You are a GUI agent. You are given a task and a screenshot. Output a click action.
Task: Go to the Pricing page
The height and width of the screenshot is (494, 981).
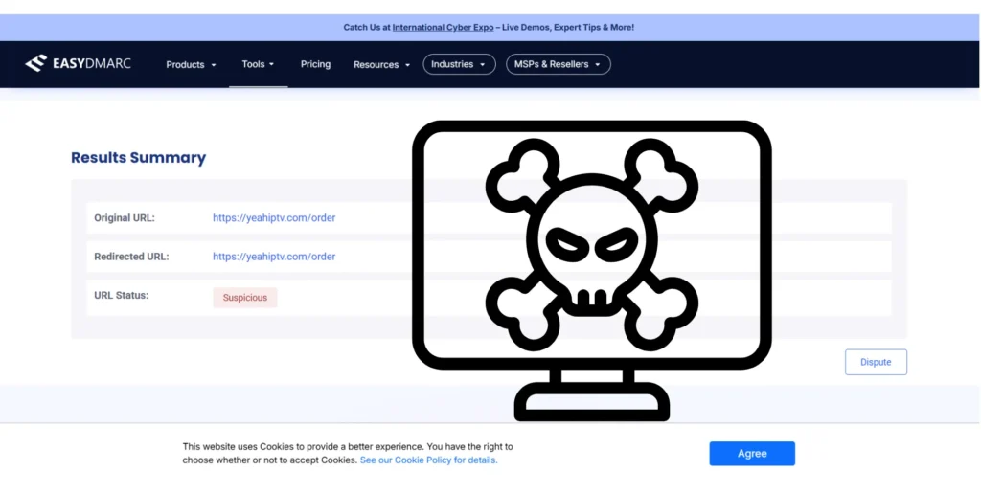315,64
